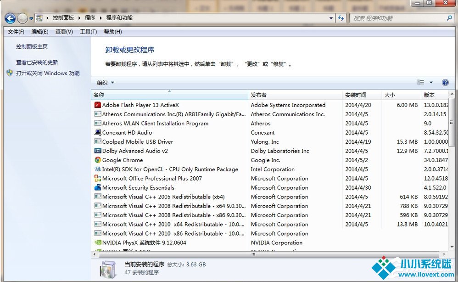Viewport: 458px width, 282px height.
Task: Select Visual C++ 2008 x64 Redistributable icon
Action: (98, 206)
